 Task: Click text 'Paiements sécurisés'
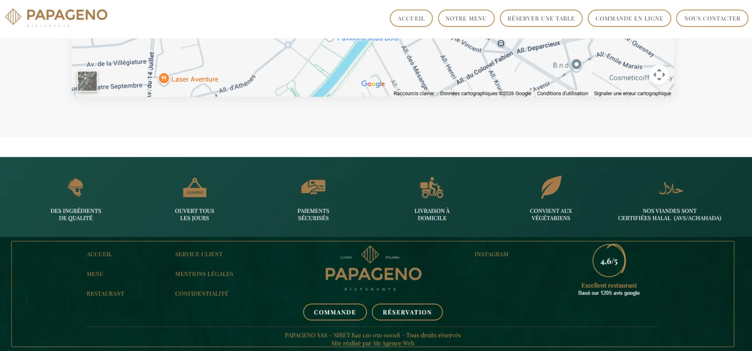coord(313,214)
